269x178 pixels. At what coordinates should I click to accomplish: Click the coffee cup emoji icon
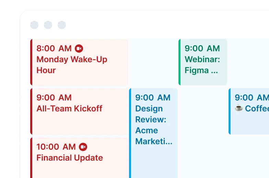[x=239, y=108]
